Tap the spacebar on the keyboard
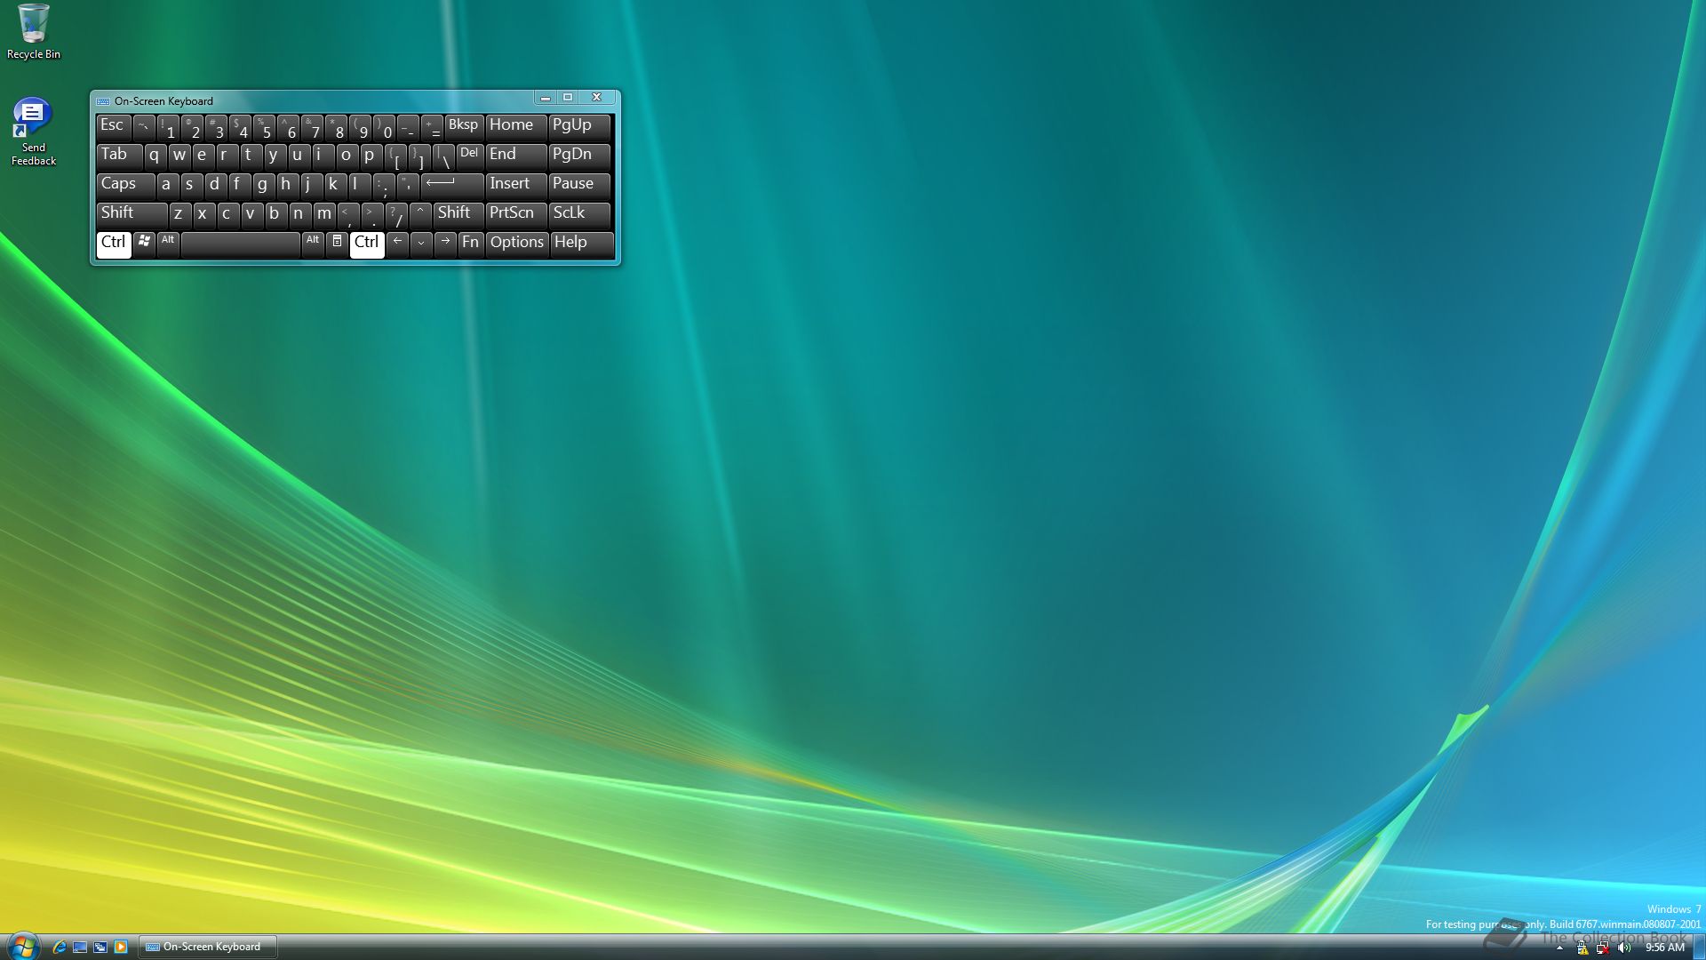This screenshot has width=1706, height=960. pos(241,244)
